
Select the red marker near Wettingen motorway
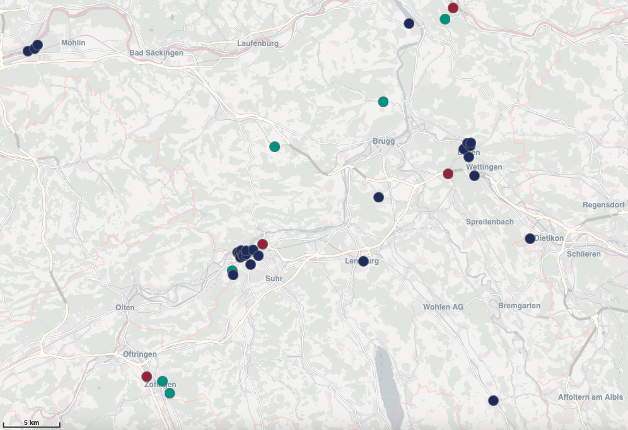pos(448,174)
